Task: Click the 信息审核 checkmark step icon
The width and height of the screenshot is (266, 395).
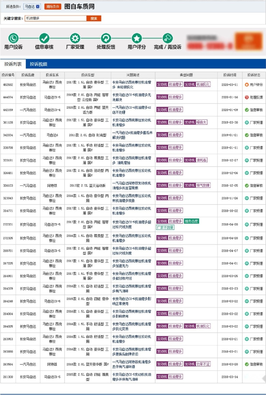Action: click(x=44, y=38)
